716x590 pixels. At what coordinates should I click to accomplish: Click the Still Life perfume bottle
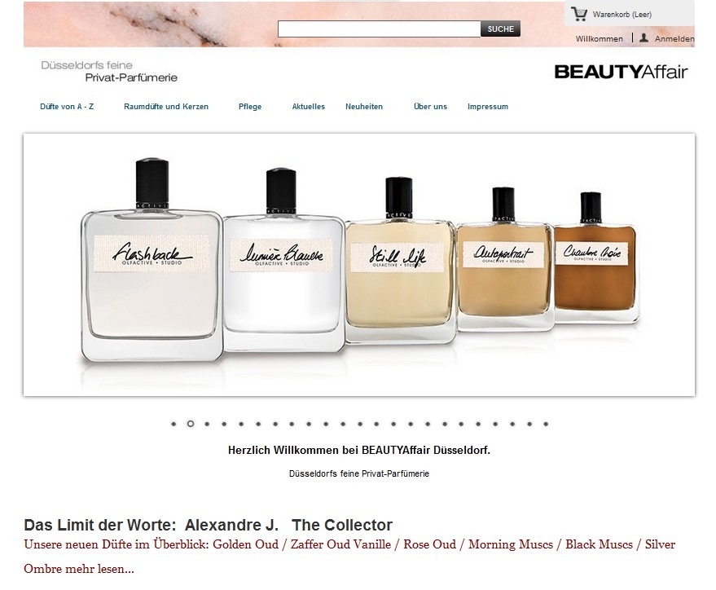pos(400,260)
